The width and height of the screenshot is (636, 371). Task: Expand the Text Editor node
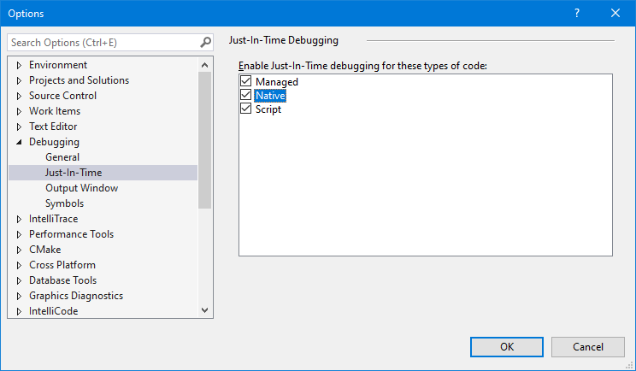click(x=19, y=127)
